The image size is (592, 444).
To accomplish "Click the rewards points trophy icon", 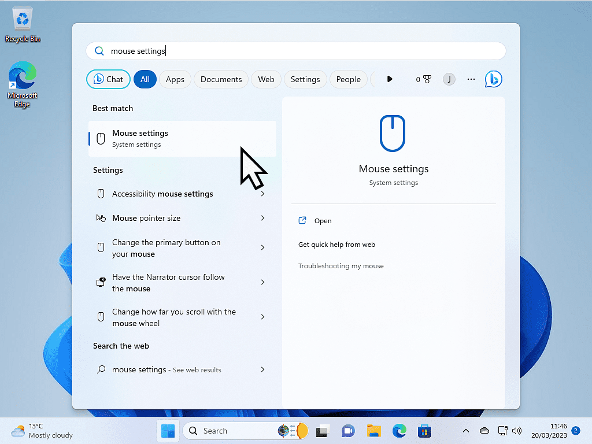I will [427, 79].
